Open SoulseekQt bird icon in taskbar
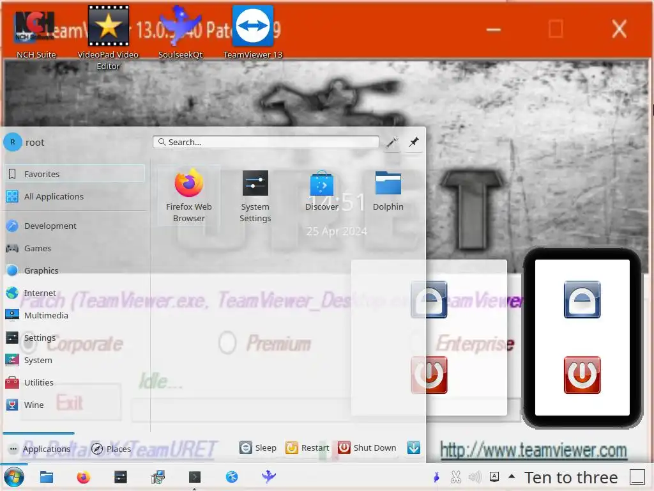Screen dimensions: 654x491 click(x=269, y=476)
